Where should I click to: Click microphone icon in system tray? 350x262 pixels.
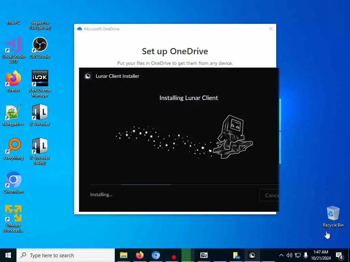(x=306, y=255)
